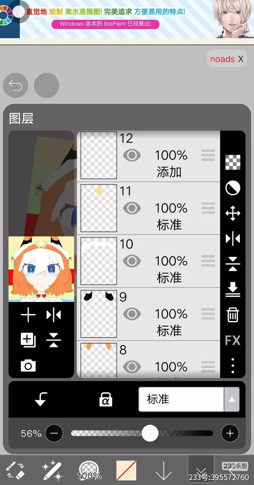Open camera icon to import photo layer
The image size is (254, 485).
[x=28, y=366]
